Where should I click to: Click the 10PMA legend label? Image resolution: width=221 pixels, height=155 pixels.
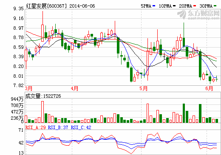pos(165,6)
